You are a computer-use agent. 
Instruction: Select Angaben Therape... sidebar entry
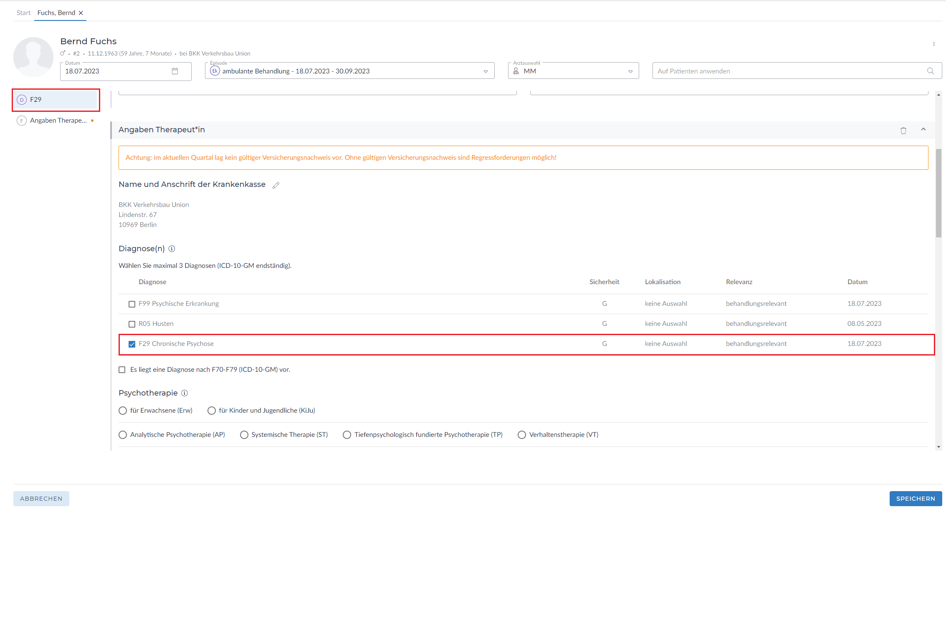pos(58,121)
